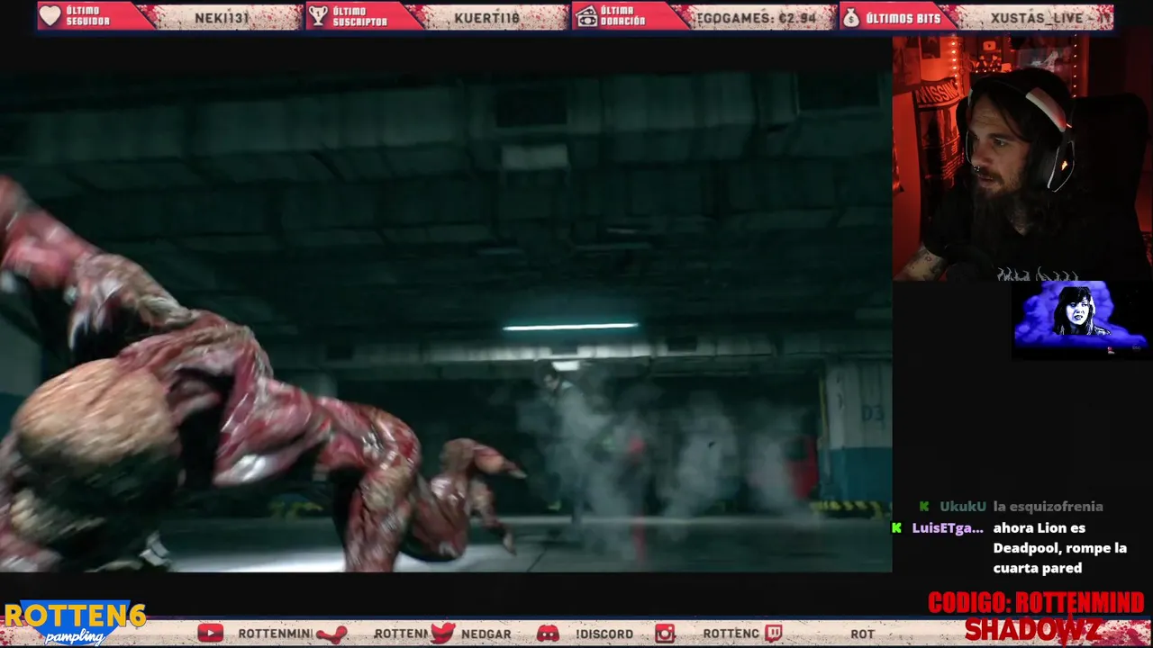Screen dimensions: 1153x648
Task: Click the cash icon for última donación
Action: pos(587,16)
